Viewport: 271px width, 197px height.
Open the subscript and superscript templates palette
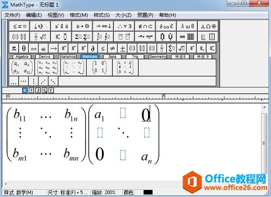click(61, 37)
